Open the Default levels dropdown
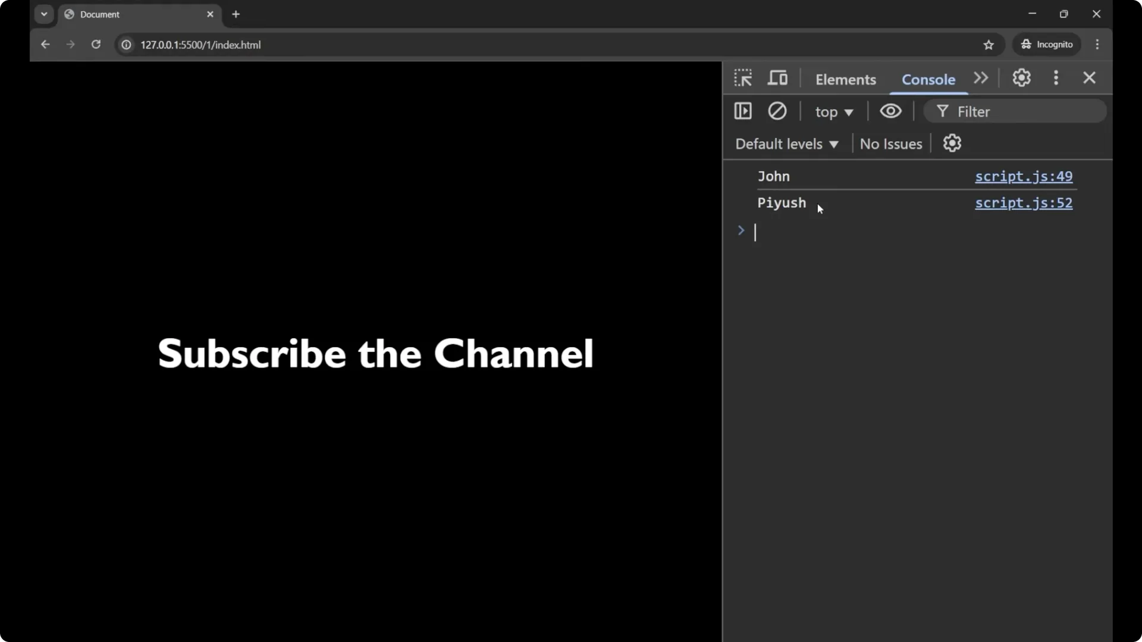Image resolution: width=1142 pixels, height=642 pixels. click(786, 143)
